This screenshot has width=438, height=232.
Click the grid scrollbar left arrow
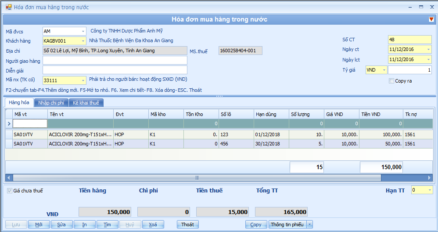coord(9,178)
